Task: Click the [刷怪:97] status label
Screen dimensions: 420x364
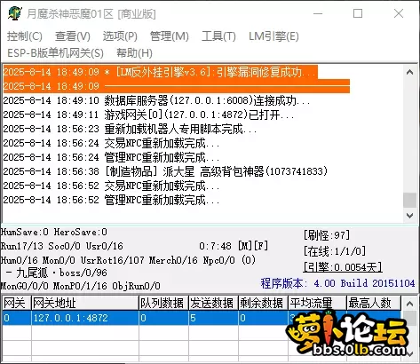Action: 327,235
